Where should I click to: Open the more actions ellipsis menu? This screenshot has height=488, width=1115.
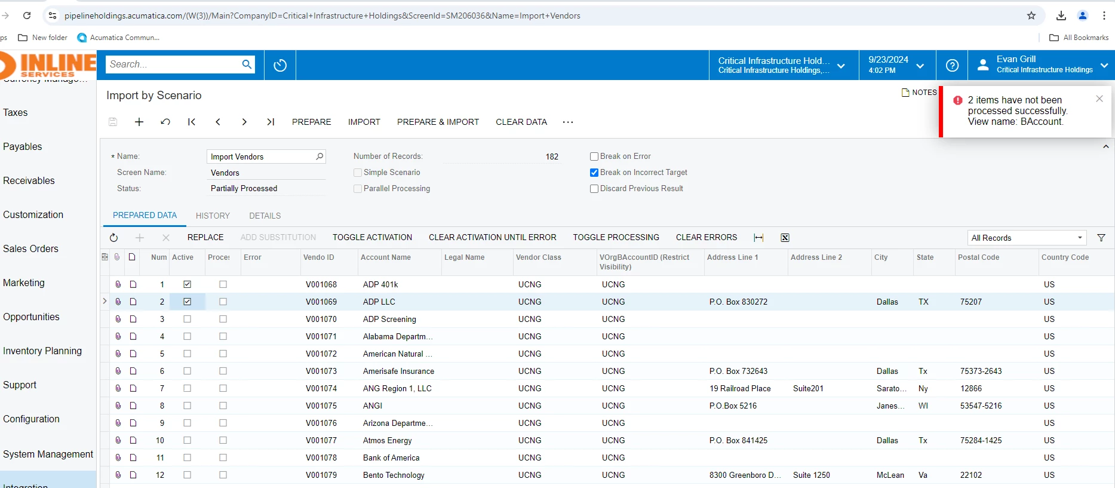click(x=568, y=122)
